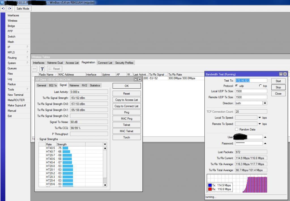Viewport: 290px width, 201px height.
Task: Collapse the User field with its up arrow
Action: click(x=265, y=137)
